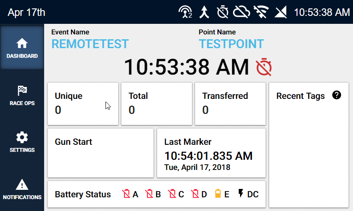
Task: Select battery E amber icon
Action: [x=218, y=194]
